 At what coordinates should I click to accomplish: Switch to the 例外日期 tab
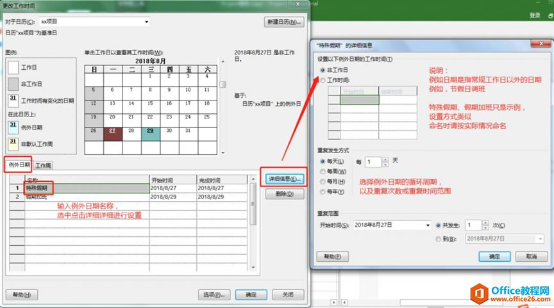tap(19, 165)
